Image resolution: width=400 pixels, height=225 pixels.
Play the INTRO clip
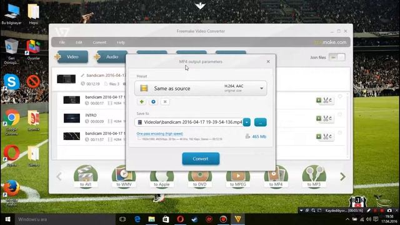(x=319, y=118)
